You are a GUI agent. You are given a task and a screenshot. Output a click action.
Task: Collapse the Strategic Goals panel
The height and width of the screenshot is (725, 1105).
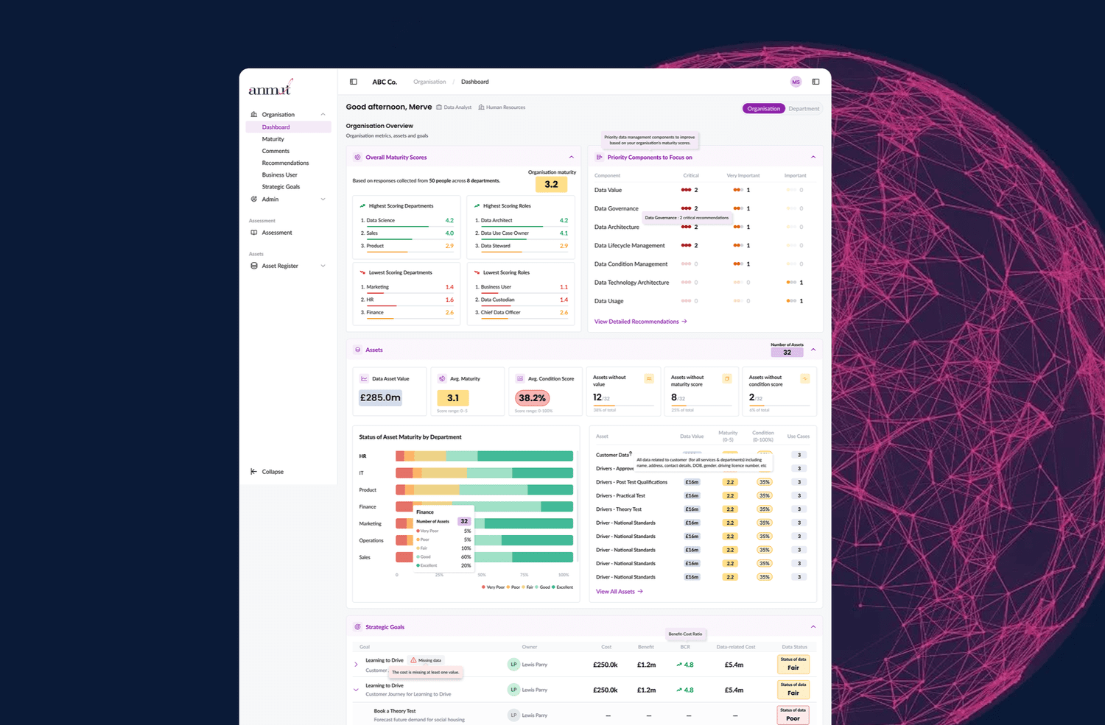tap(813, 627)
